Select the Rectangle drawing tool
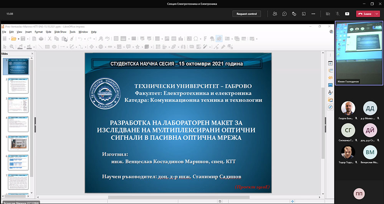 pyautogui.click(x=47, y=46)
